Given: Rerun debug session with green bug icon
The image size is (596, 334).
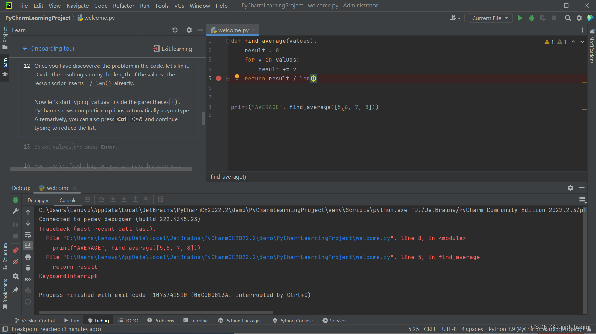Looking at the screenshot, I should tap(16, 200).
